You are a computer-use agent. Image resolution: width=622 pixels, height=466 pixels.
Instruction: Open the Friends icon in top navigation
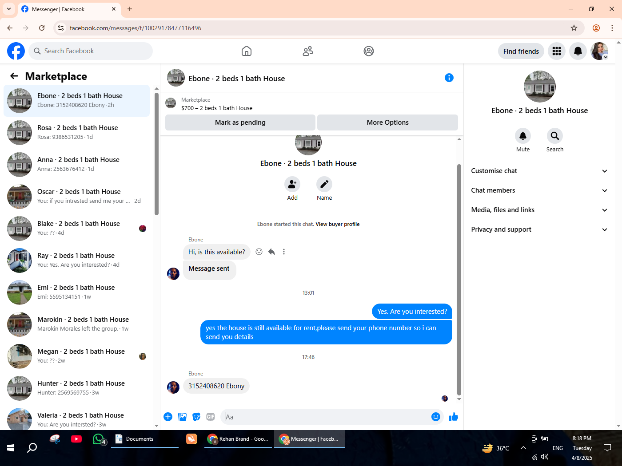[x=308, y=51]
